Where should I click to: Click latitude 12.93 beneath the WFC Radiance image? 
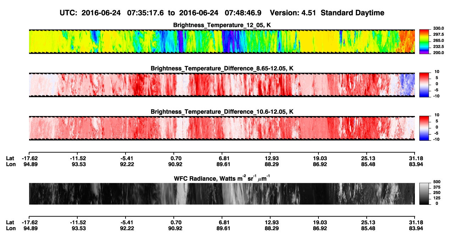(x=270, y=222)
